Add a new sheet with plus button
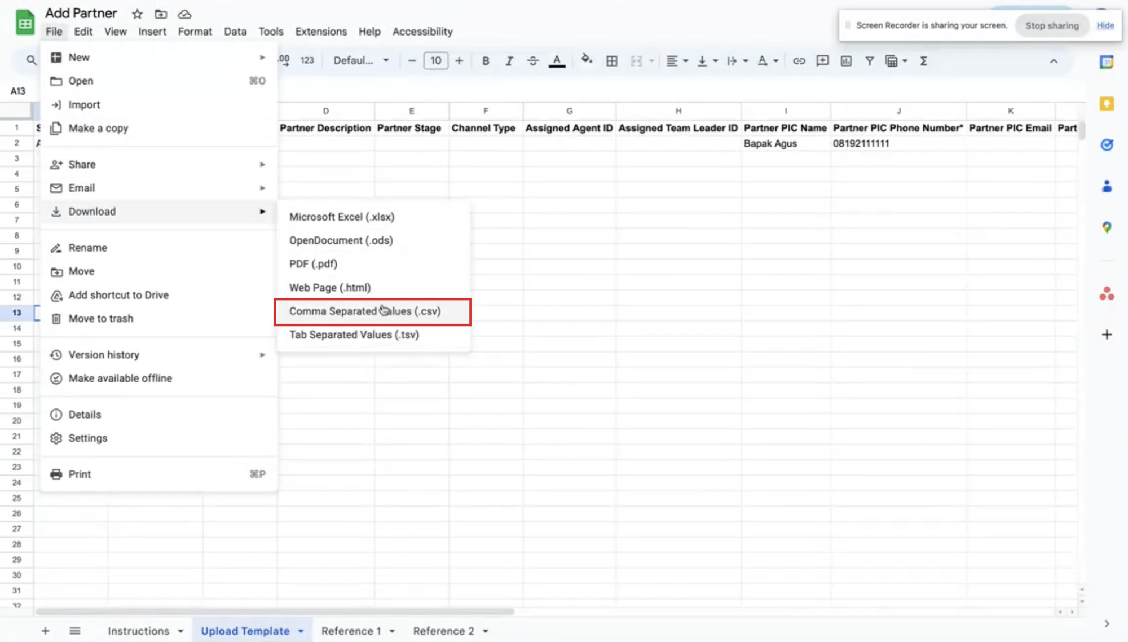Image resolution: width=1128 pixels, height=642 pixels. tap(45, 631)
